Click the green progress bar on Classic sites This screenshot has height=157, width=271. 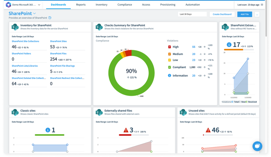(49, 135)
